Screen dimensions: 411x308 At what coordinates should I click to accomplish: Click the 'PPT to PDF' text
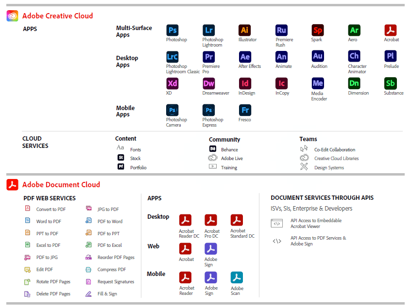click(48, 233)
